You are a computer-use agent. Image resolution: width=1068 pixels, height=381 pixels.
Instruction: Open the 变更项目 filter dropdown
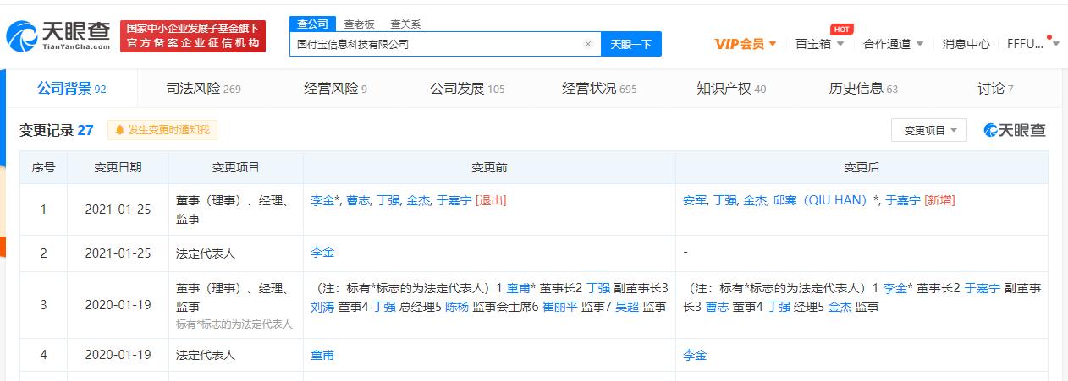pyautogui.click(x=928, y=130)
